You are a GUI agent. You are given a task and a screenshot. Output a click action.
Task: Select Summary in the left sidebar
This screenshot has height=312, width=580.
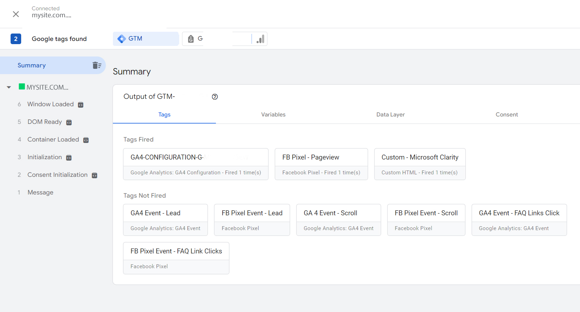pos(32,65)
